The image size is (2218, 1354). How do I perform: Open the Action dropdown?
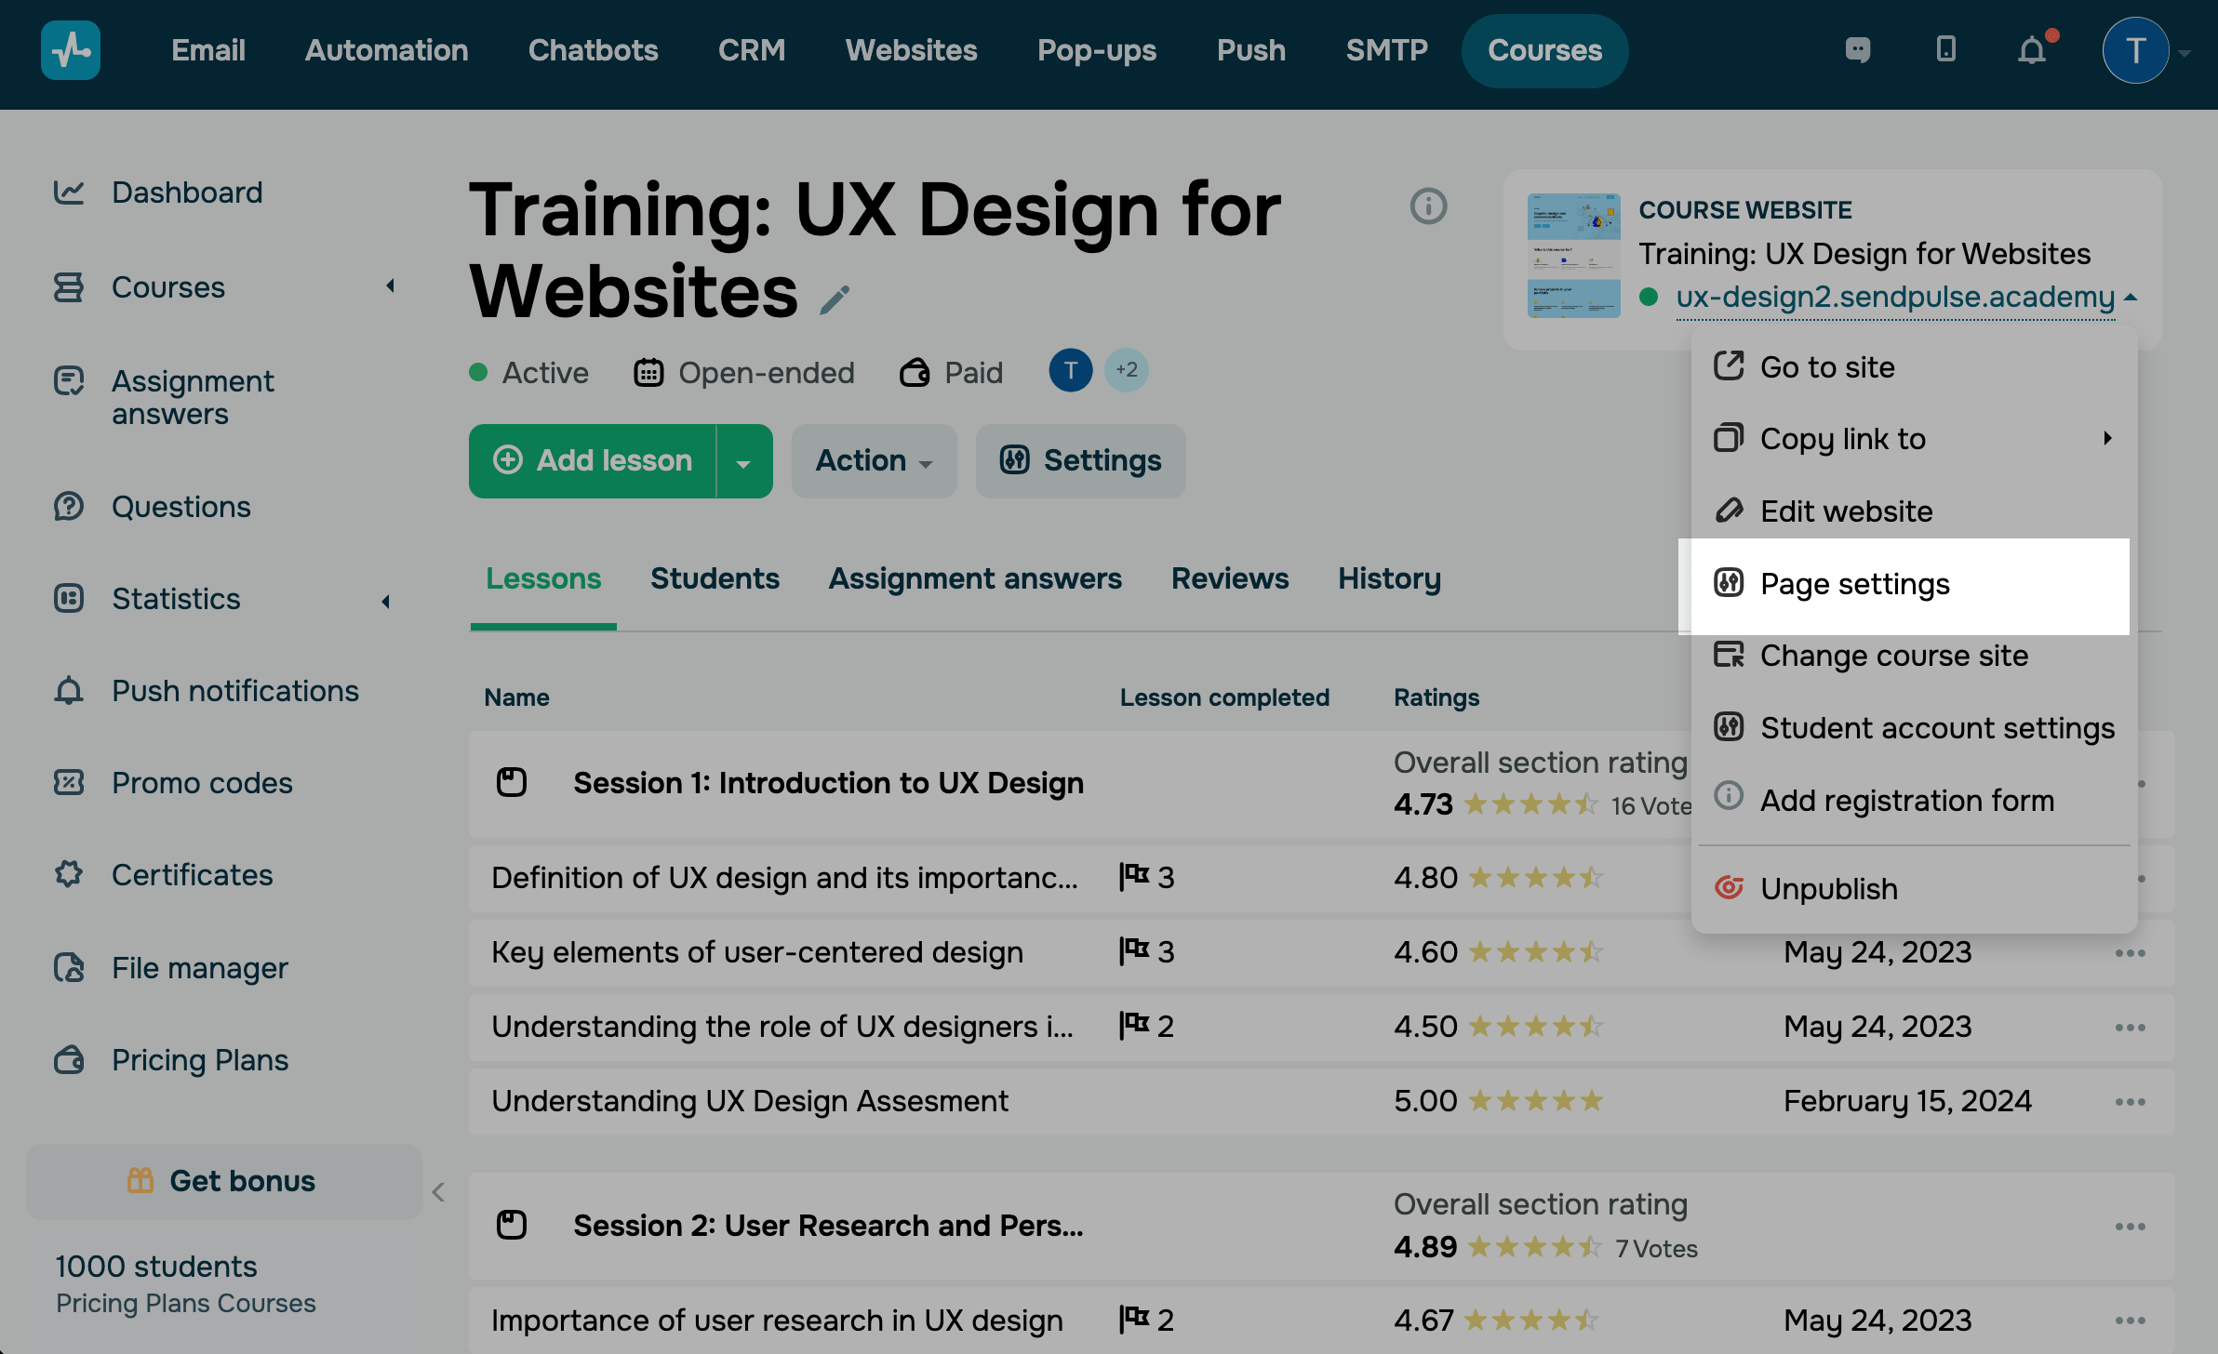pyautogui.click(x=873, y=461)
